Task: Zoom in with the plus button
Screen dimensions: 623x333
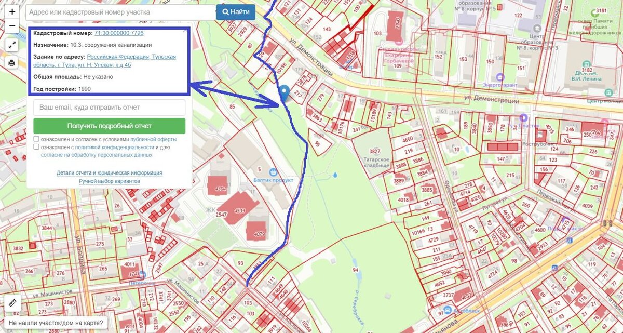Action: 12,11
